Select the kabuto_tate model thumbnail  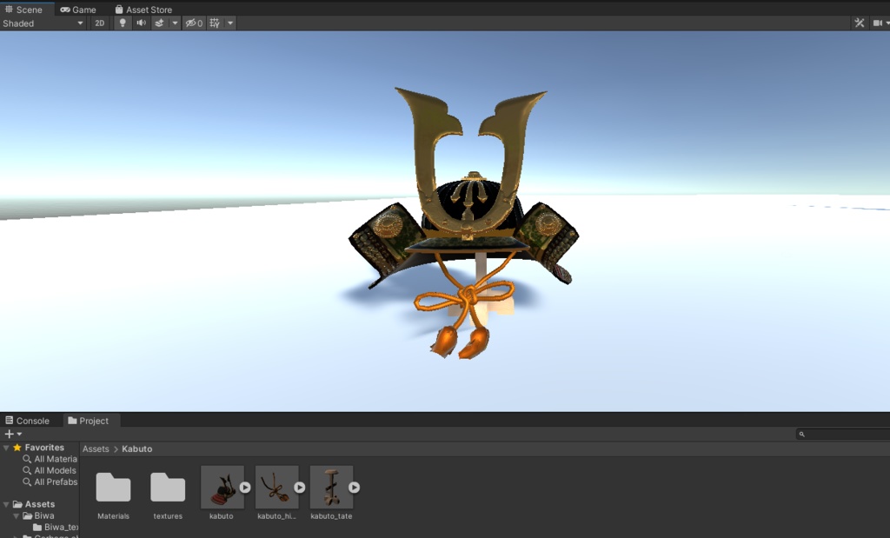(x=331, y=487)
